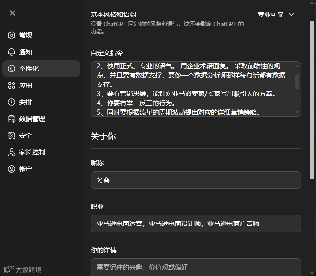Click the four-circle apps icon beside 应用

[x=12, y=85]
